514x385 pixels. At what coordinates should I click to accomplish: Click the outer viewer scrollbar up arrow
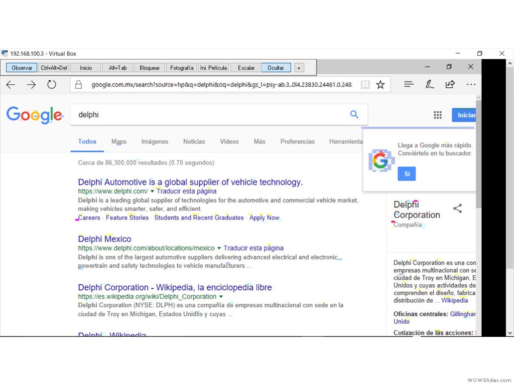tap(510, 63)
